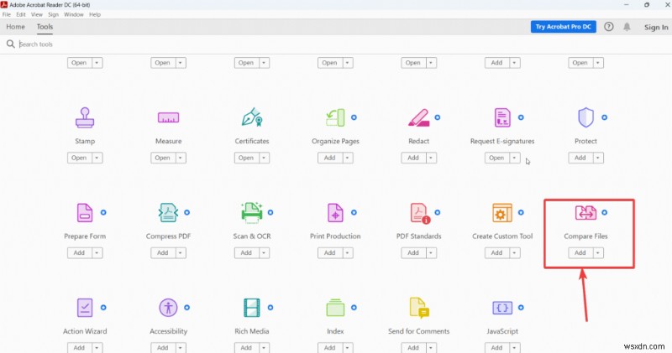This screenshot has width=672, height=353.
Task: Click Add button under Prepare Form
Action: pos(79,253)
